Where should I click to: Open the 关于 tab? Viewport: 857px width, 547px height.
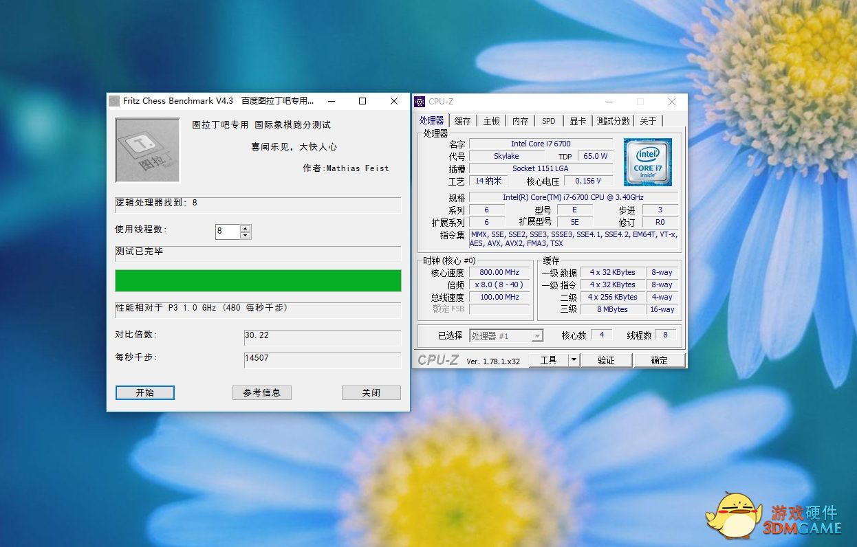(649, 121)
